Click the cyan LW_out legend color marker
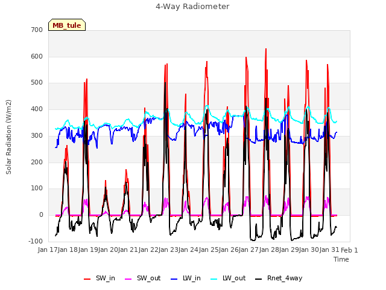Viewport: 386px width, 290px height. pyautogui.click(x=214, y=279)
